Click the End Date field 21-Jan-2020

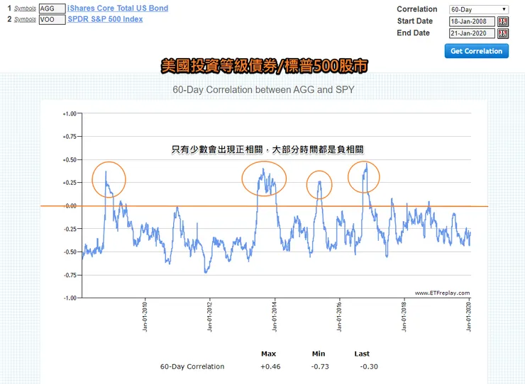coord(472,33)
